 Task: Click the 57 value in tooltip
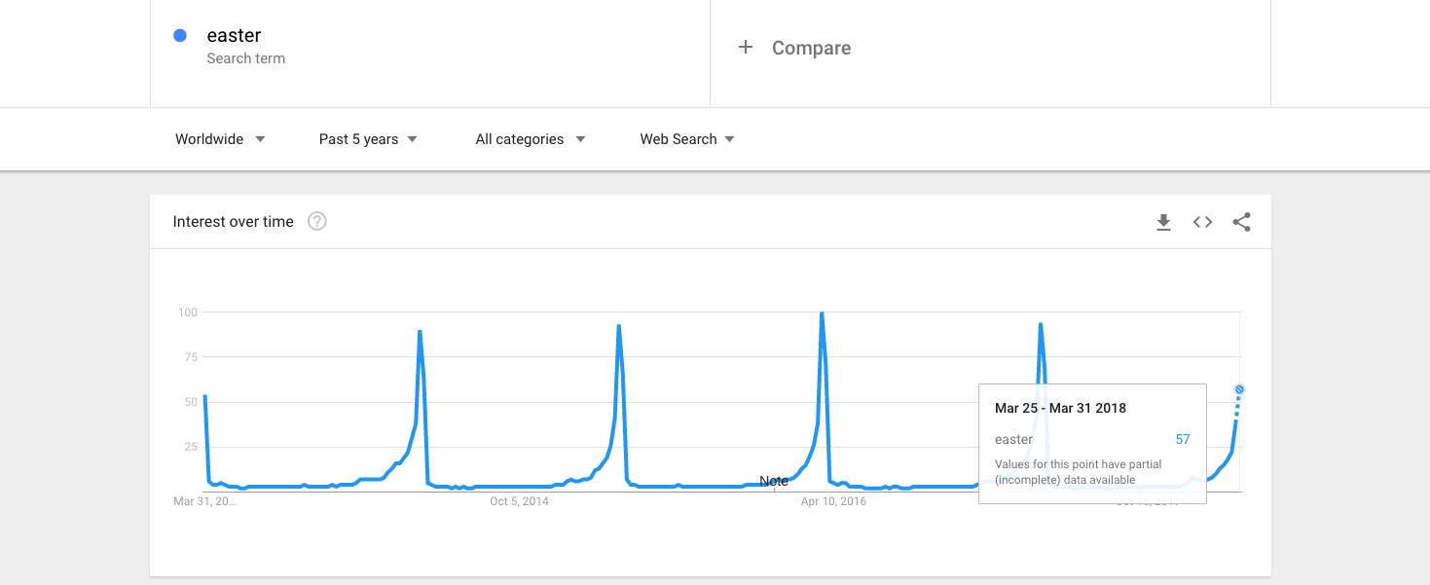(1182, 439)
